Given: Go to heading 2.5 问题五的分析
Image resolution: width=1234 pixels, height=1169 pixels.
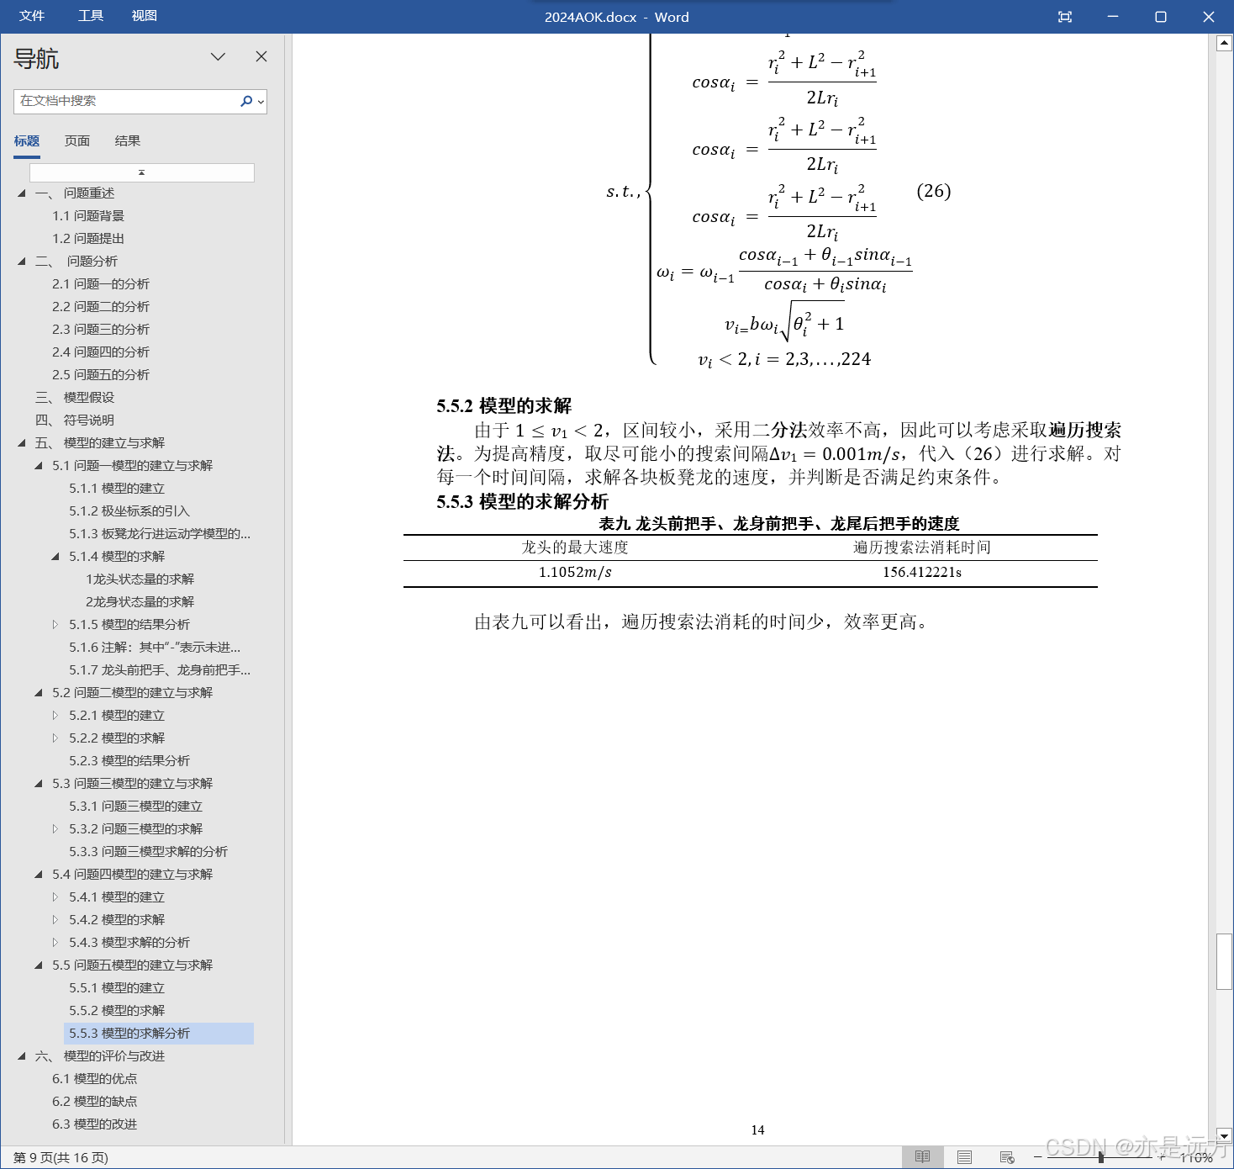Looking at the screenshot, I should click(x=101, y=375).
